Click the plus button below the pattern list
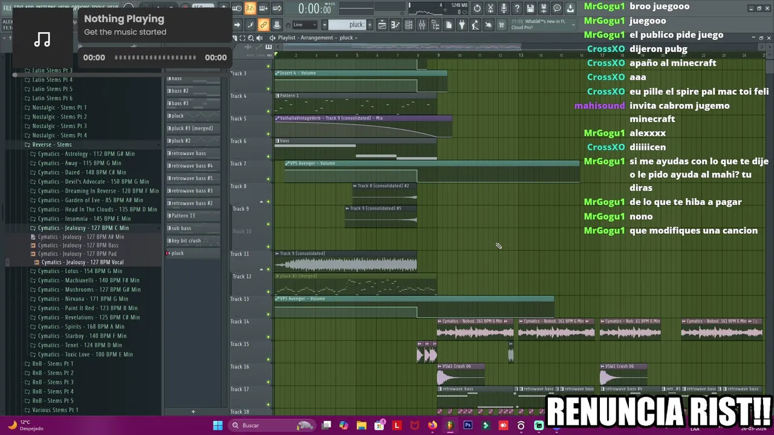This screenshot has height=435, width=774. pyautogui.click(x=193, y=411)
